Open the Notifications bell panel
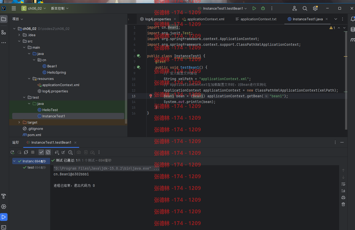Image resolution: width=355 pixels, height=230 pixels. click(353, 19)
